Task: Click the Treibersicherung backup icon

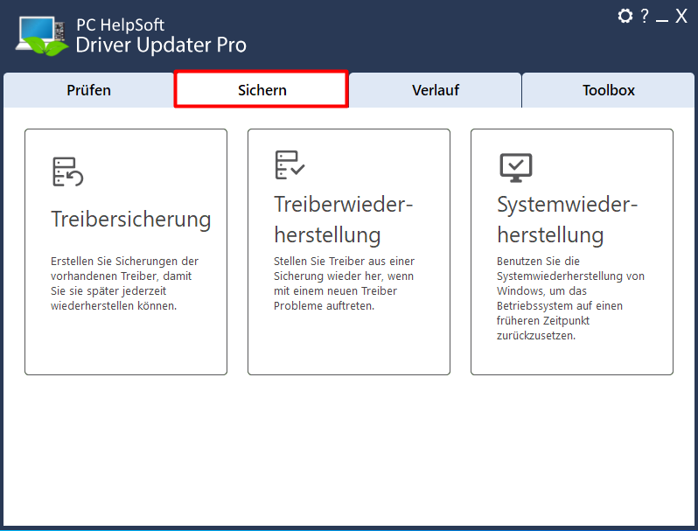Action: (67, 171)
